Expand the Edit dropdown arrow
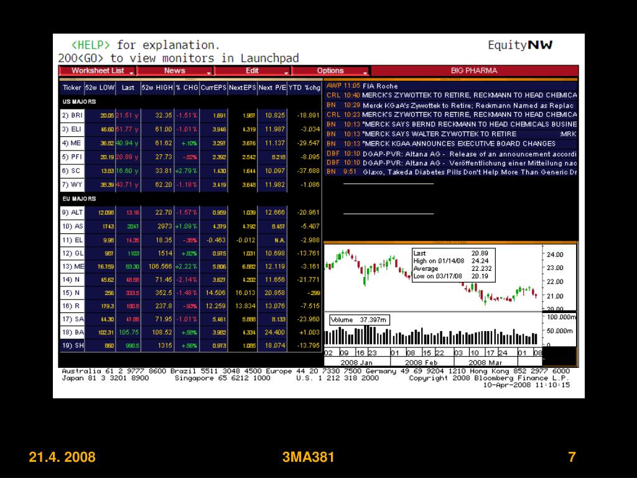Viewport: 637px width, 478px height. 286,72
